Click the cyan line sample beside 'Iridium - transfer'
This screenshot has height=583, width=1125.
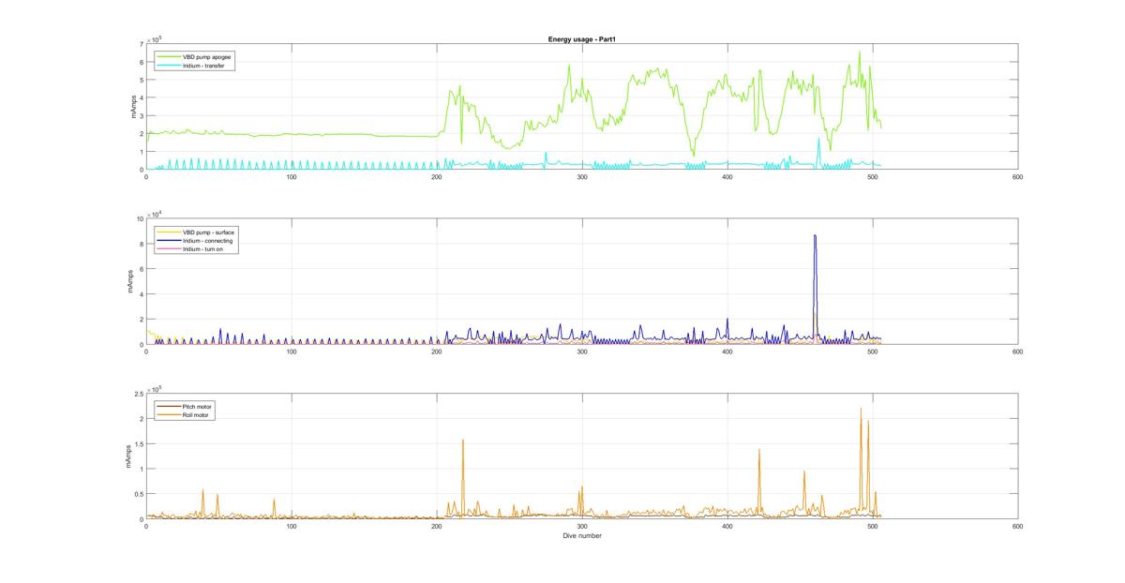[169, 66]
